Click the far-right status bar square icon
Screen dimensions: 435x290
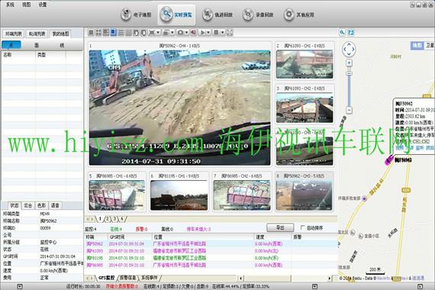point(420,286)
